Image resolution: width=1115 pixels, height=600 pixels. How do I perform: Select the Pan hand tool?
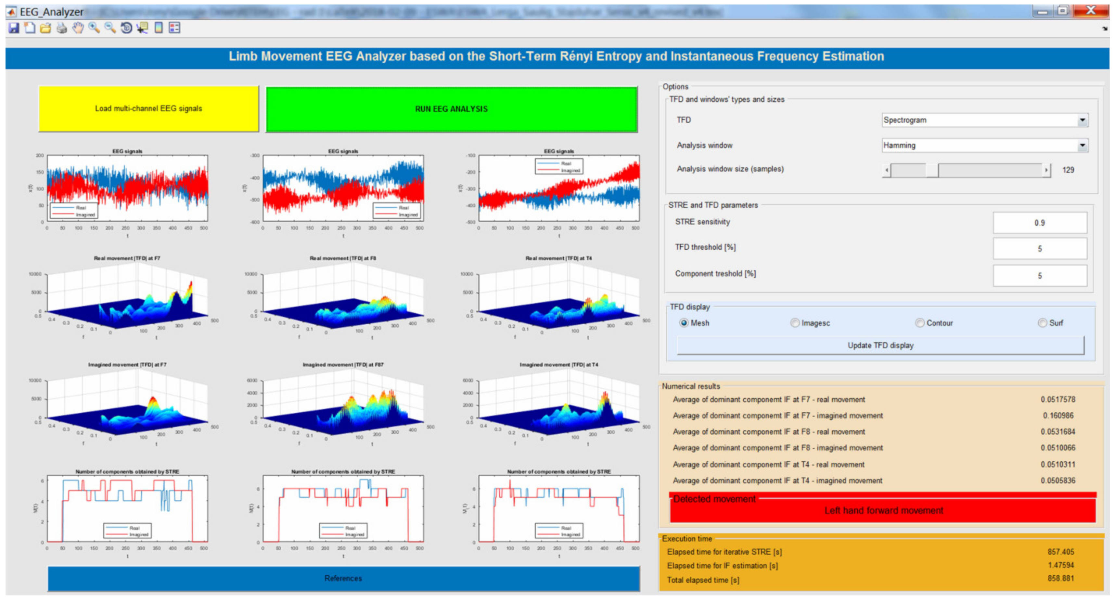coord(78,28)
